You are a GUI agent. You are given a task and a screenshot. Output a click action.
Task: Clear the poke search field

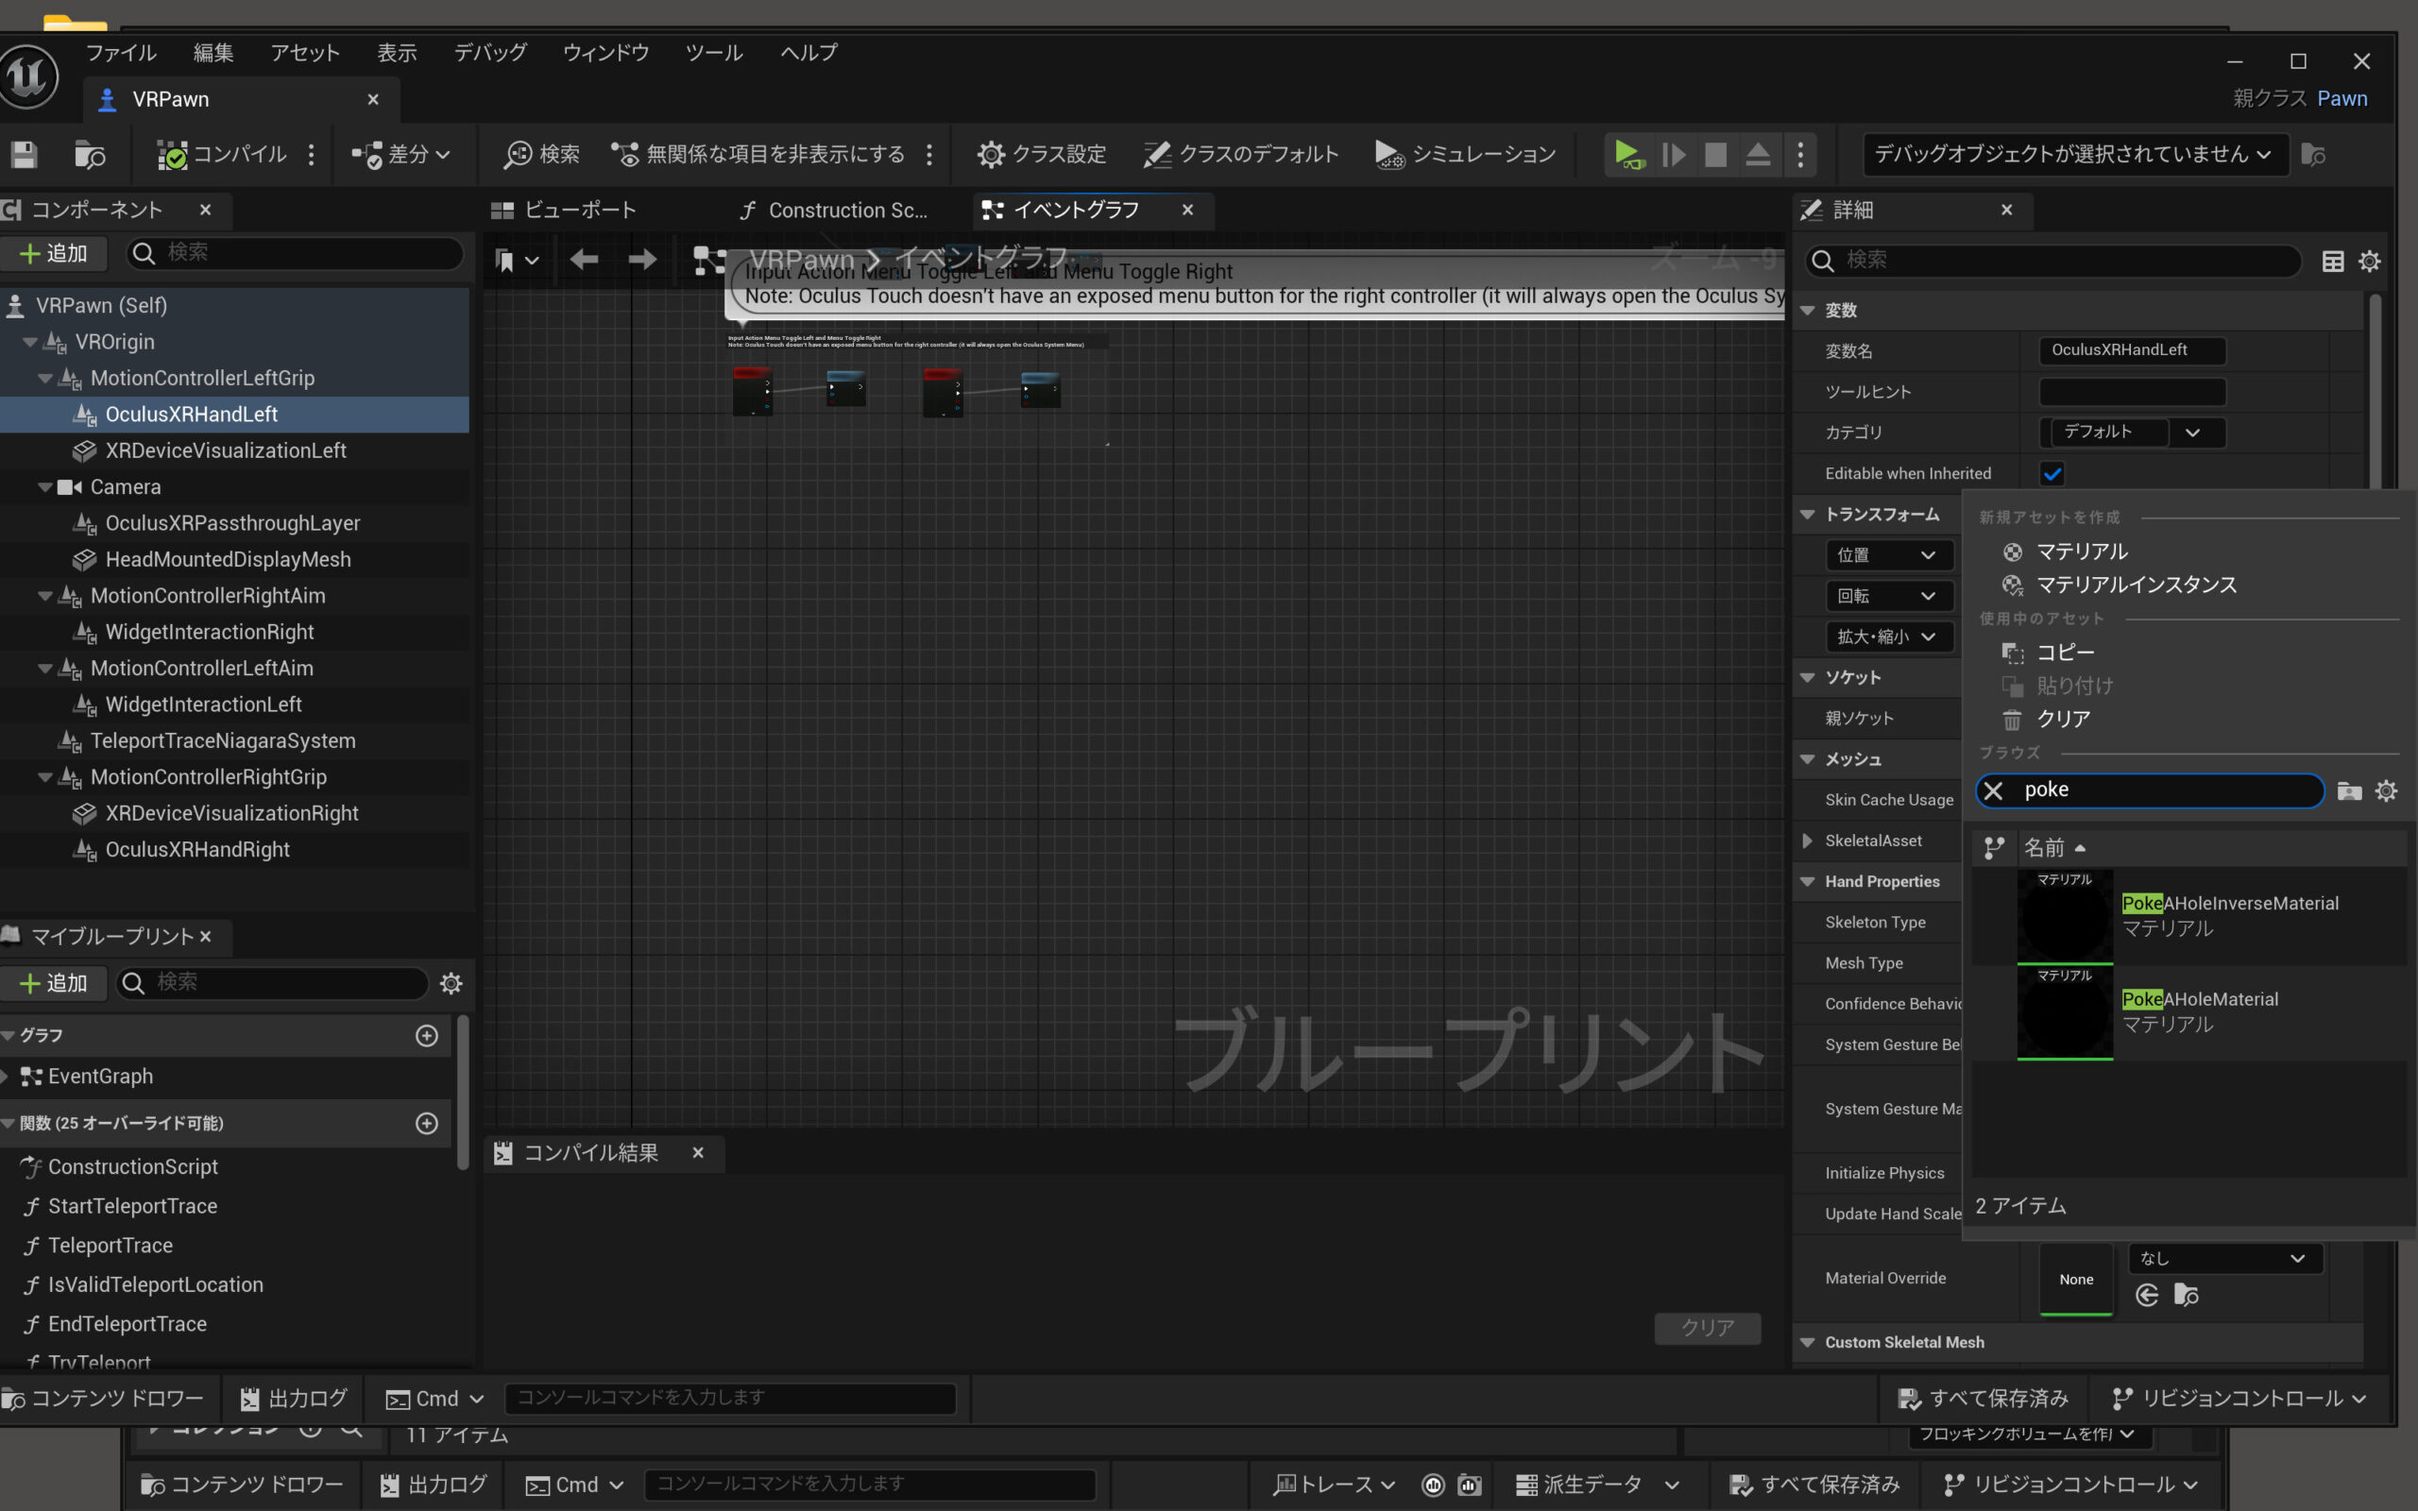(1993, 790)
